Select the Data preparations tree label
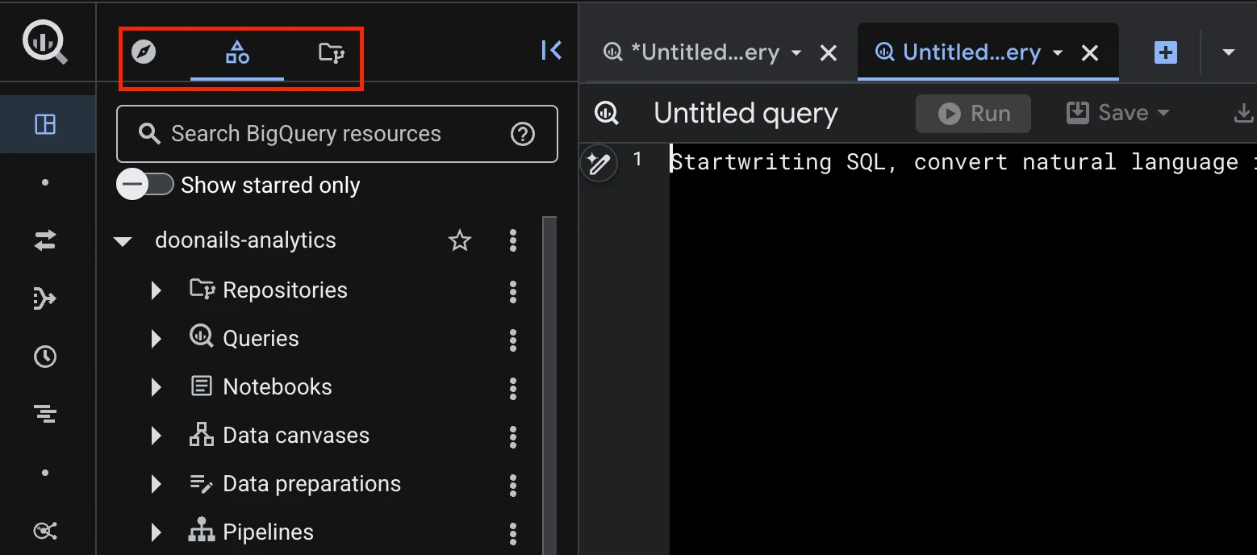The width and height of the screenshot is (1257, 555). click(x=311, y=484)
